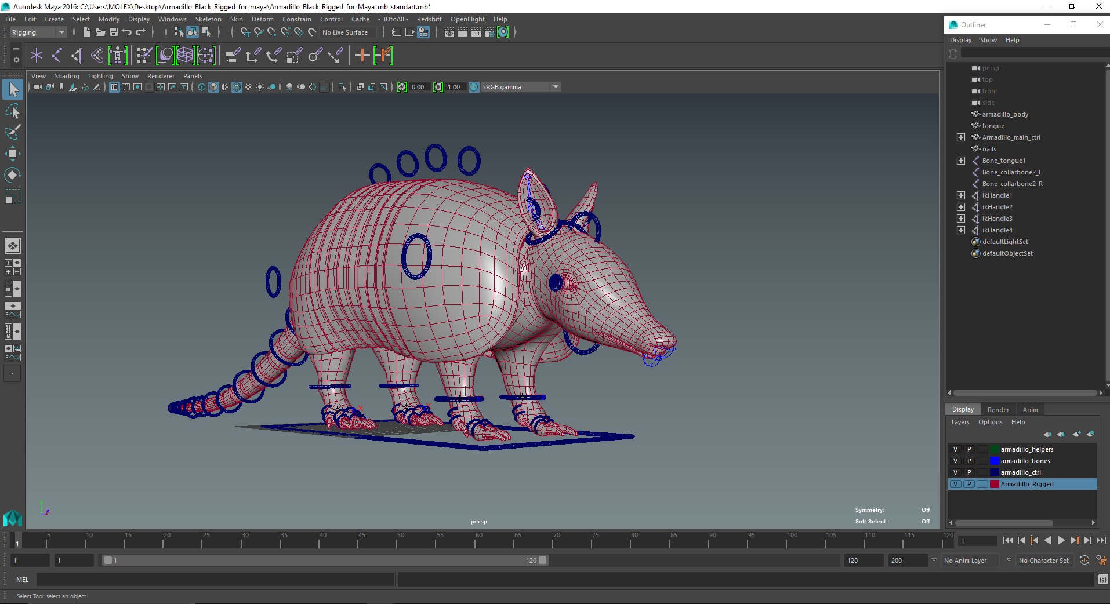Open the Layers menu in layer editor
This screenshot has width=1110, height=604.
tap(960, 422)
